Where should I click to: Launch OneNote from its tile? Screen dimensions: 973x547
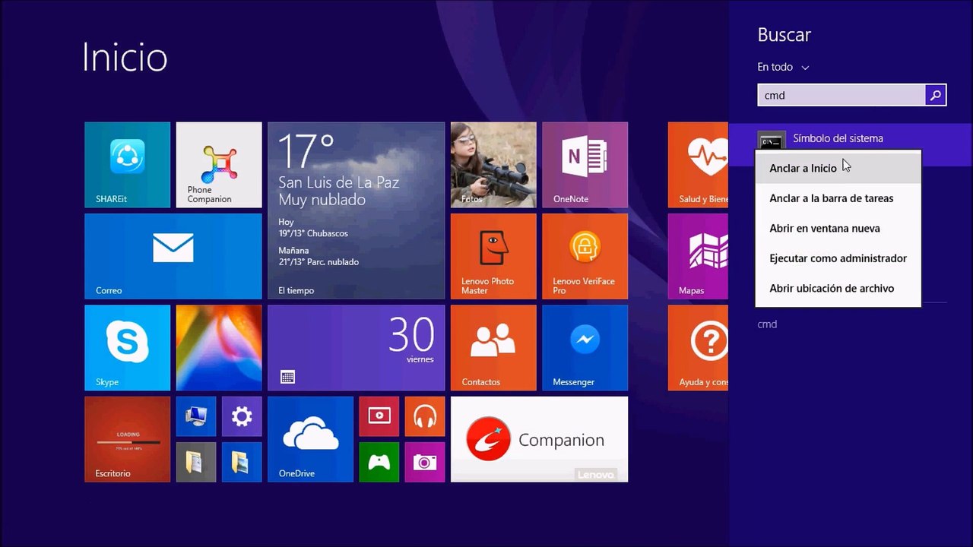[x=585, y=165]
